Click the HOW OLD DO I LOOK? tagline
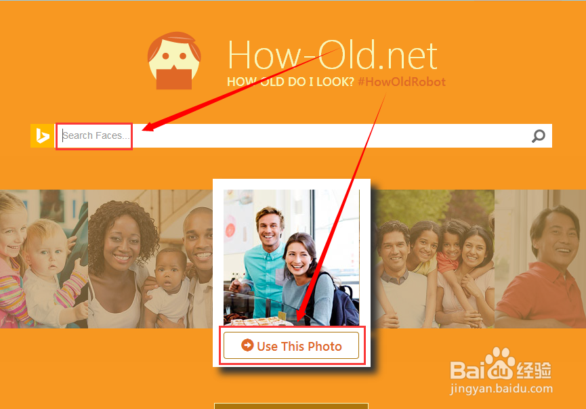Image resolution: width=586 pixels, height=409 pixels. pos(291,82)
